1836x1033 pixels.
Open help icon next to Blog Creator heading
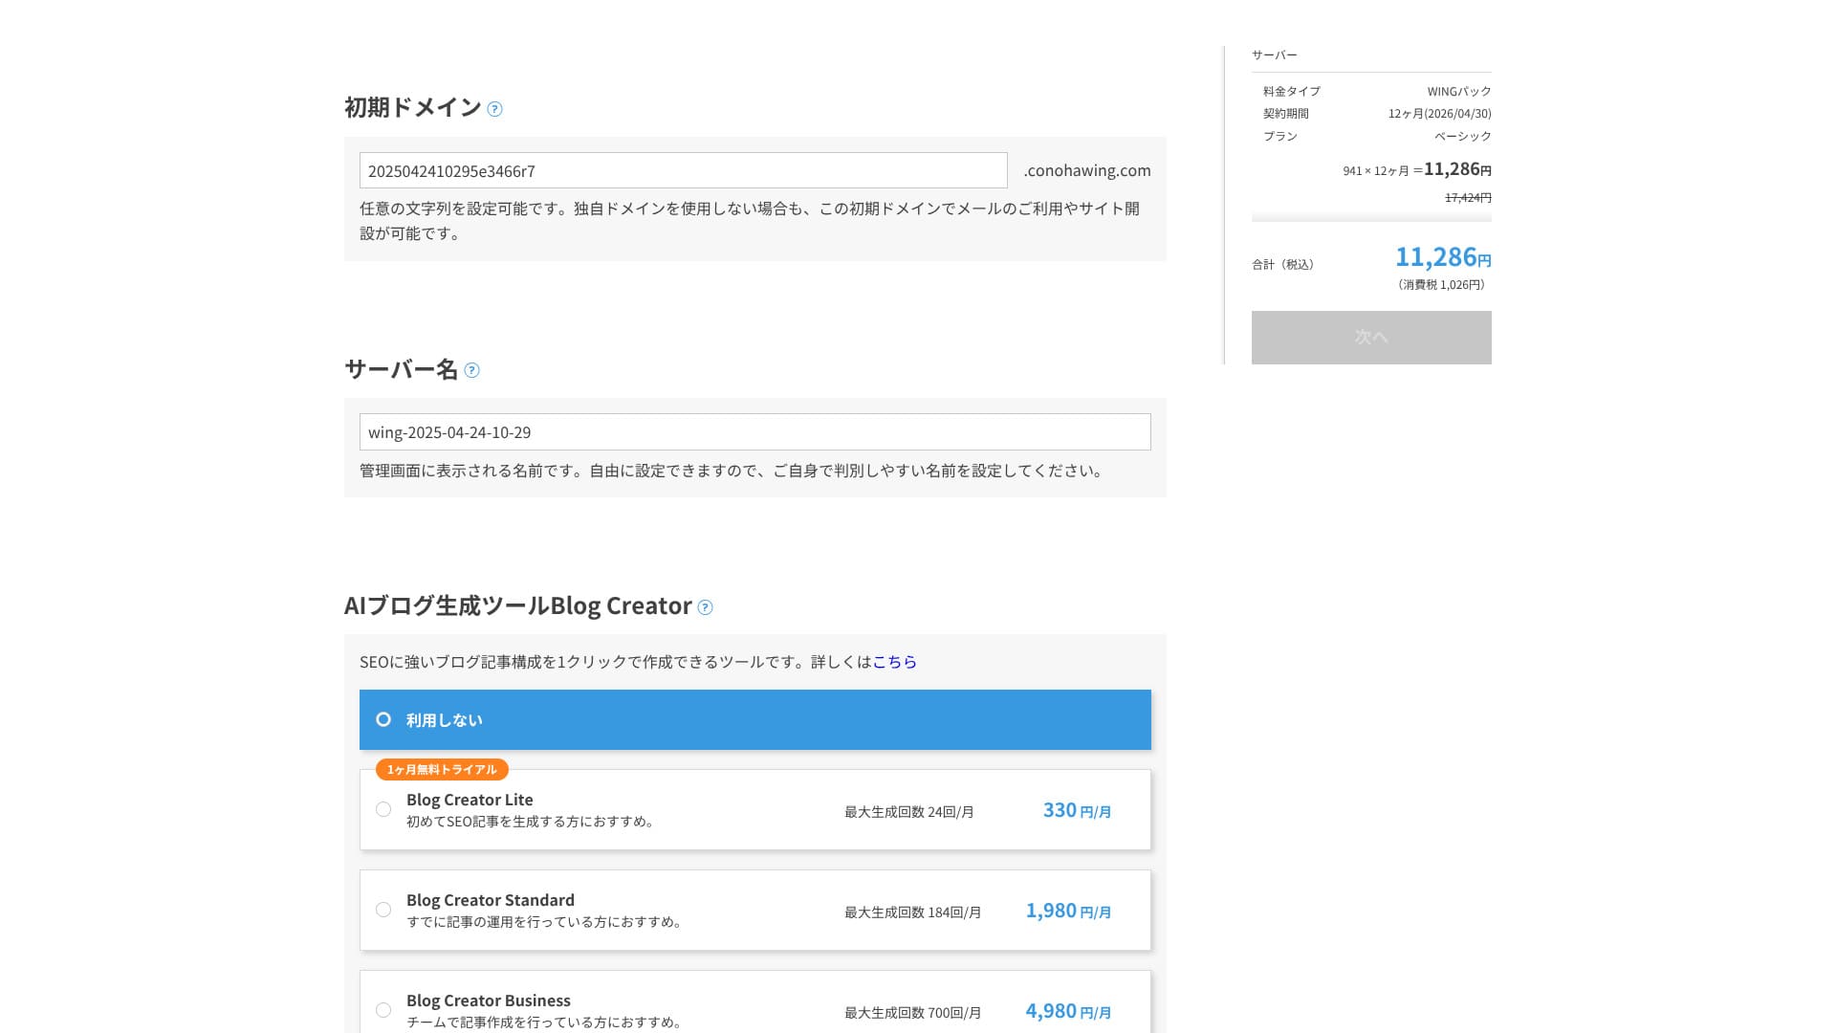(705, 607)
